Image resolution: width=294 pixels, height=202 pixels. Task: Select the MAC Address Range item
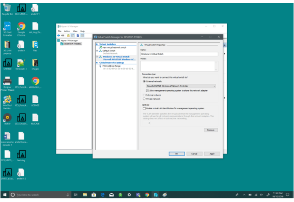[x=111, y=66]
